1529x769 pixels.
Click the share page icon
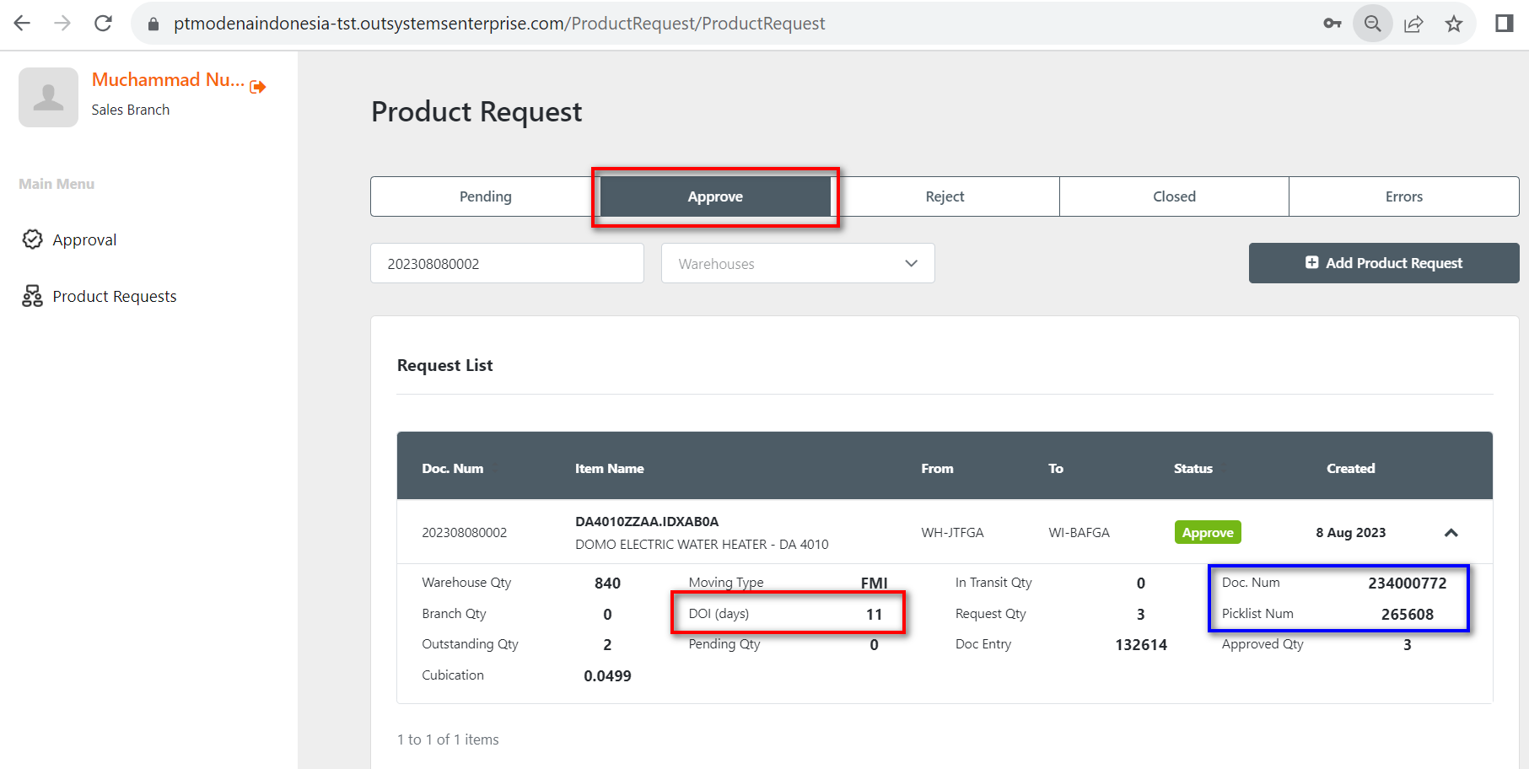click(1413, 24)
